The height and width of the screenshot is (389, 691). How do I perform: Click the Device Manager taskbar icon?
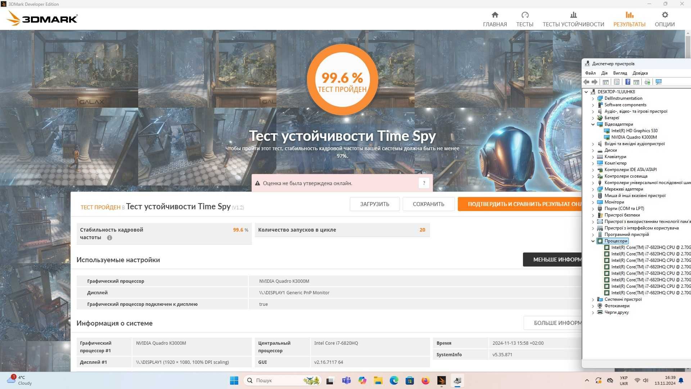(x=457, y=380)
